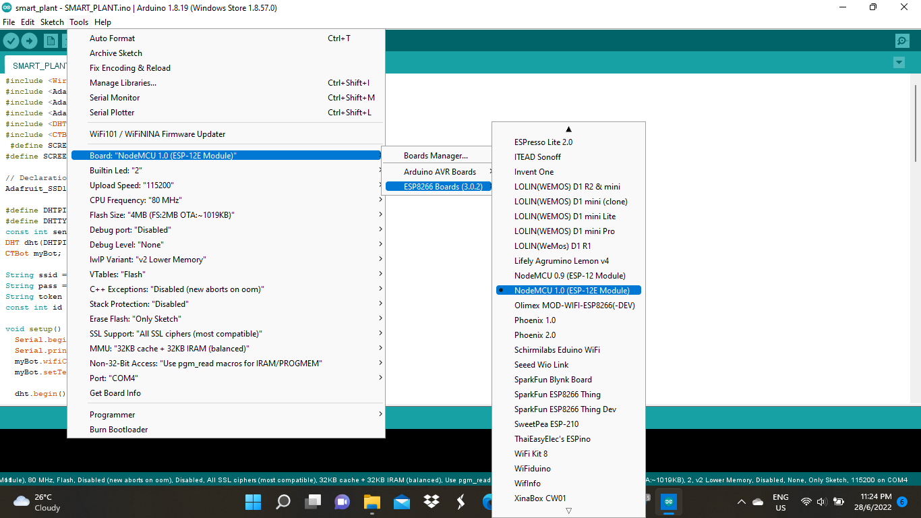Open File Explorer from taskbar
This screenshot has width=921, height=518.
click(x=372, y=502)
